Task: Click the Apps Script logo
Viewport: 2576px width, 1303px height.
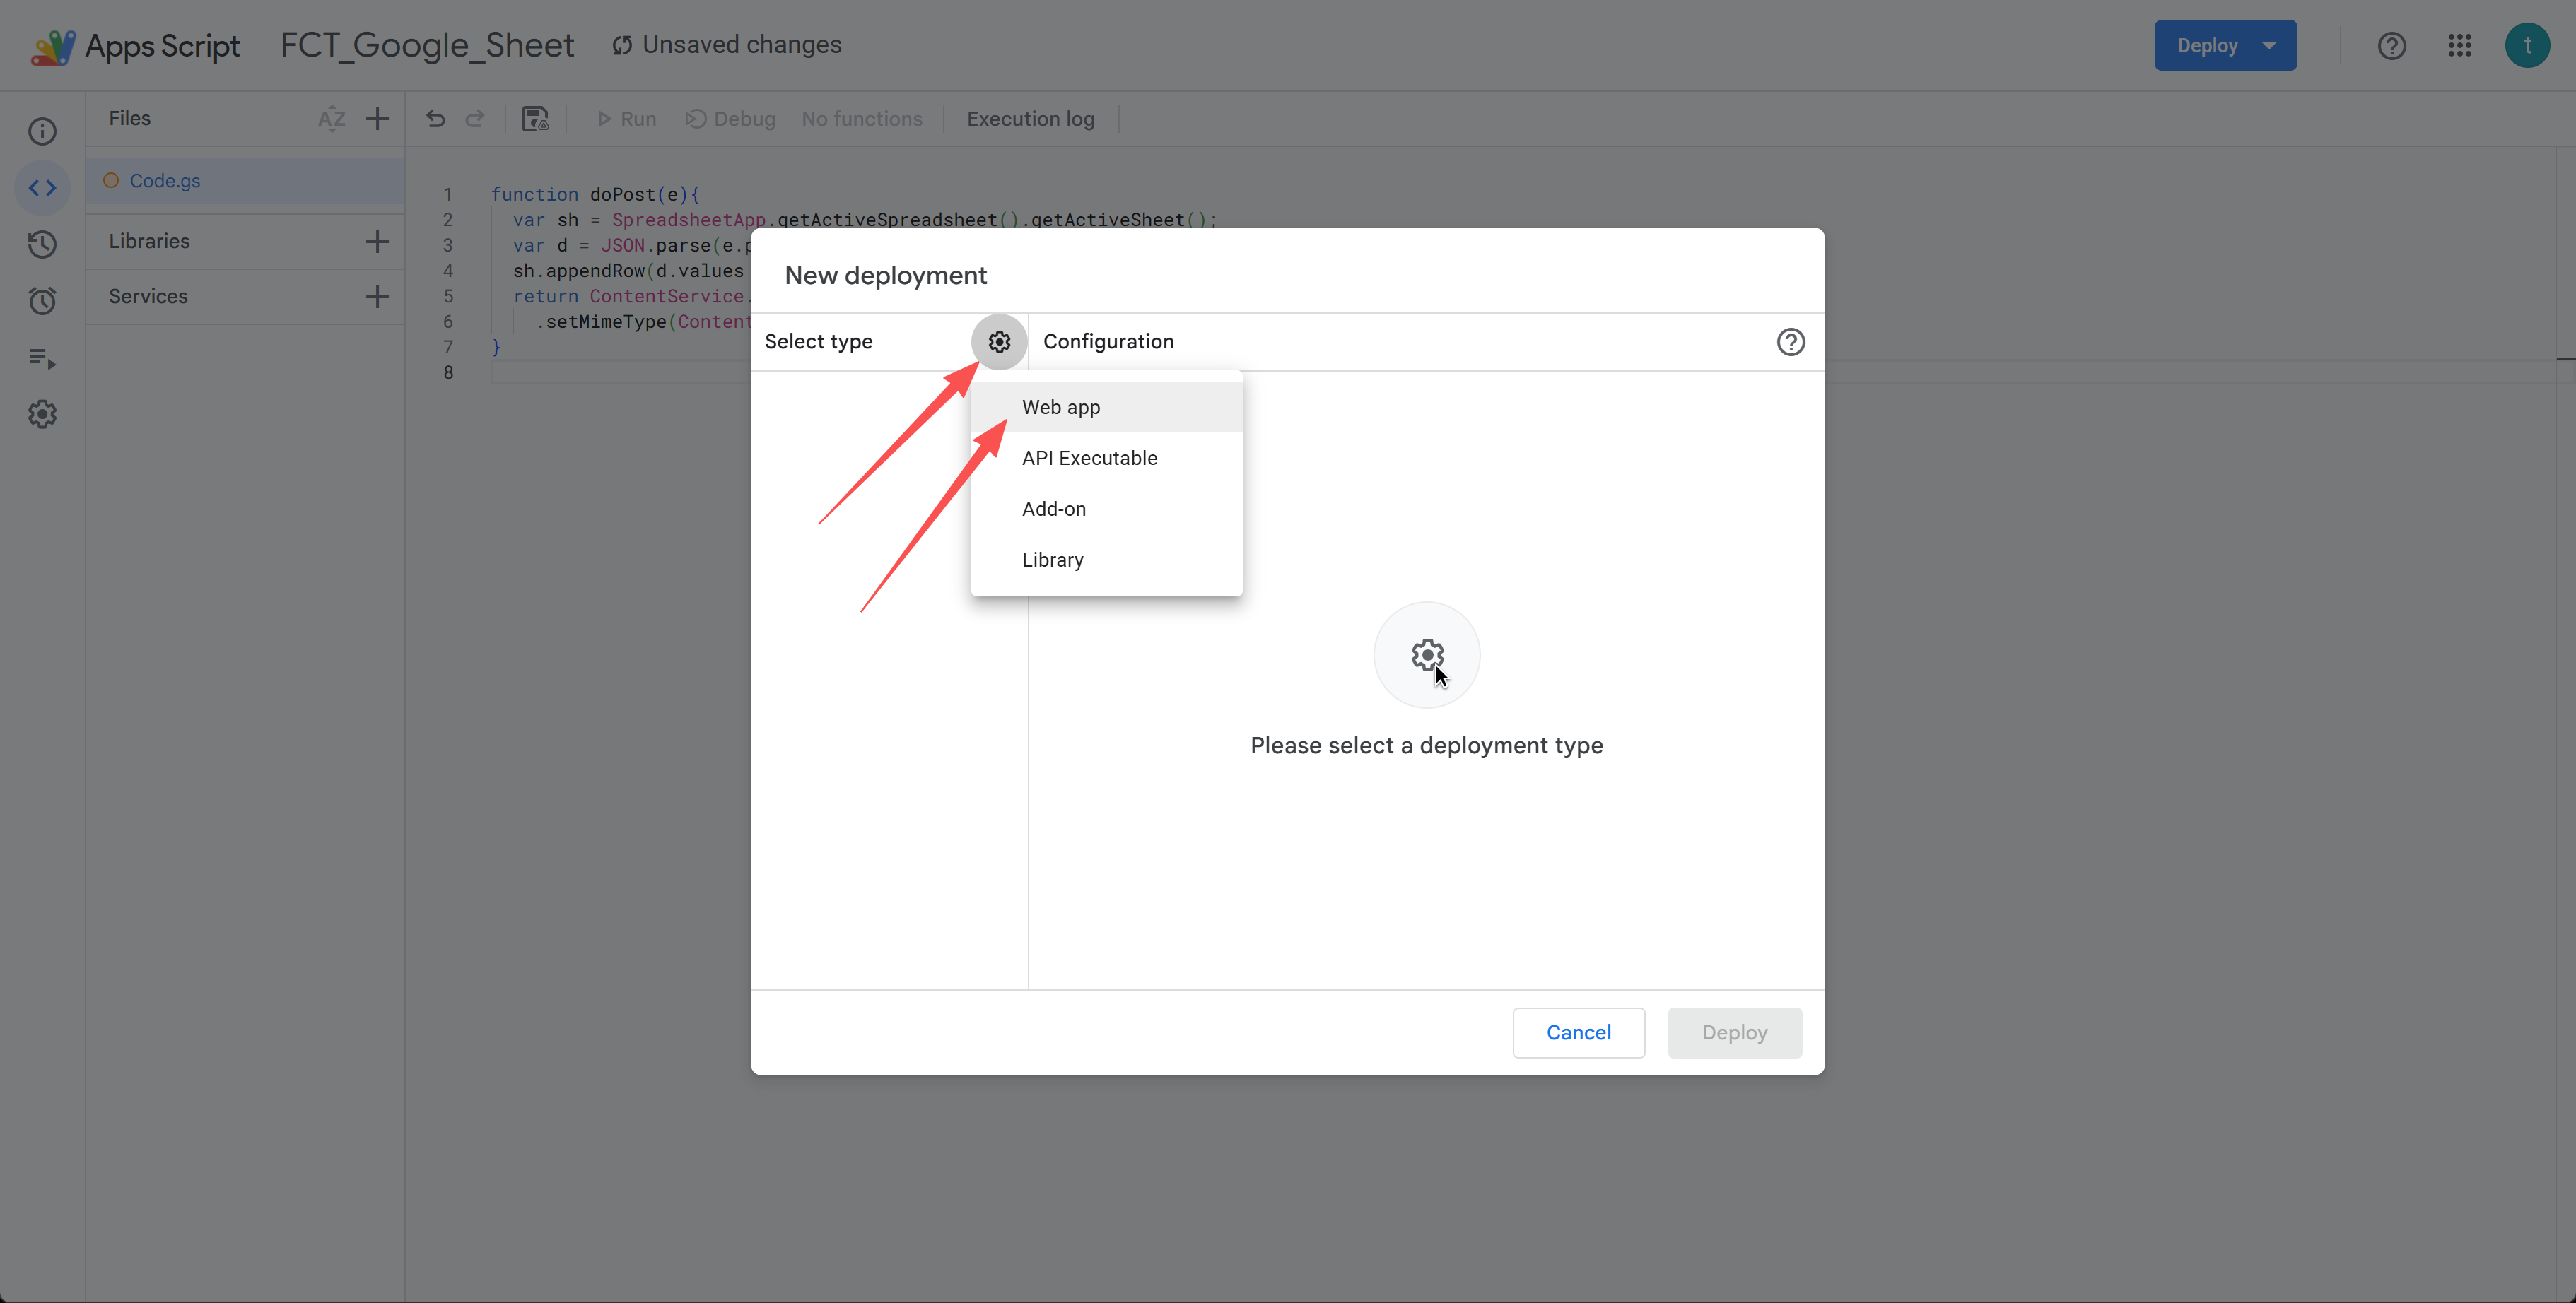Action: [53, 46]
